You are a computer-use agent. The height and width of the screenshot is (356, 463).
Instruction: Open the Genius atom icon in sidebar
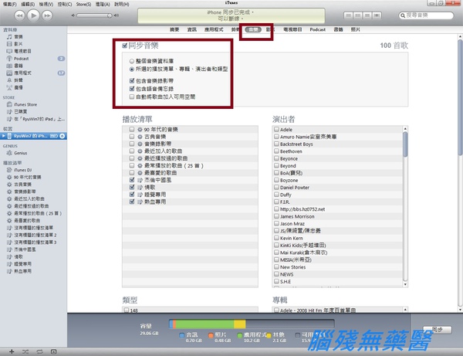9,153
